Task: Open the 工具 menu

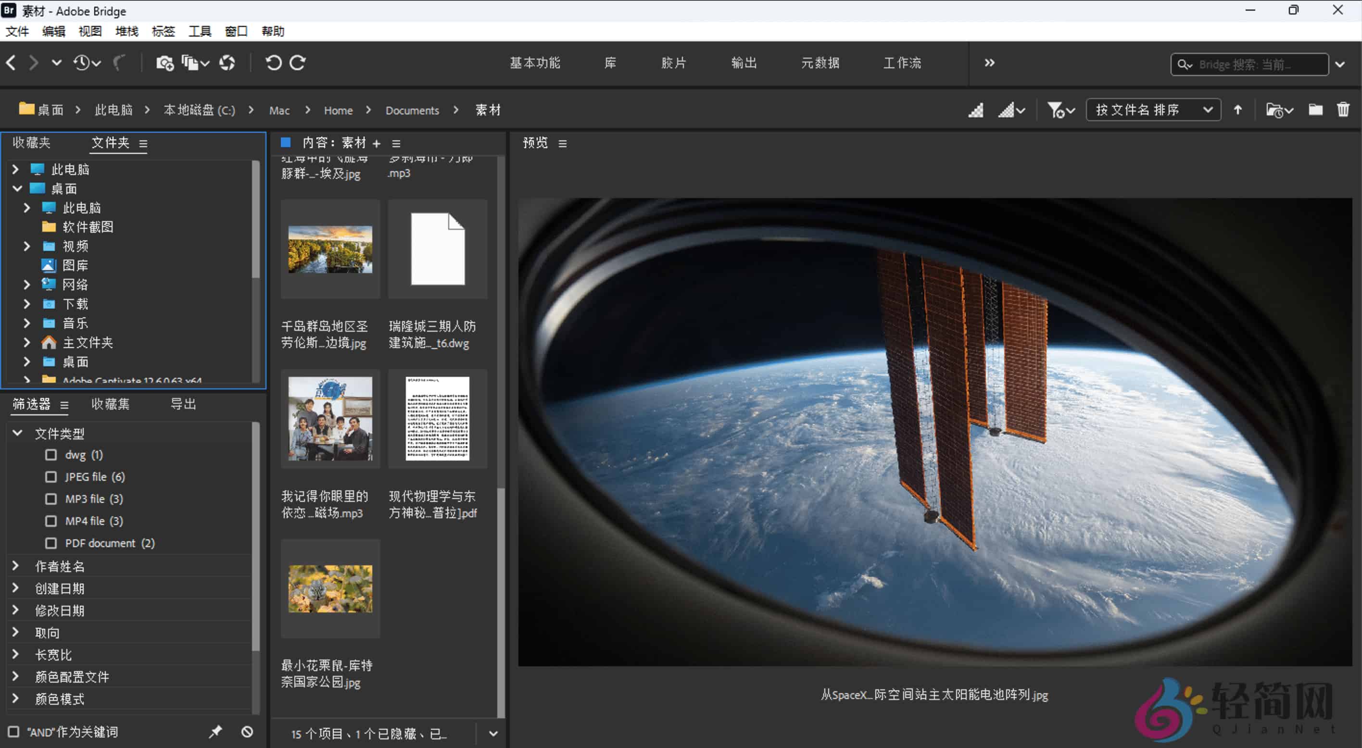Action: click(199, 31)
